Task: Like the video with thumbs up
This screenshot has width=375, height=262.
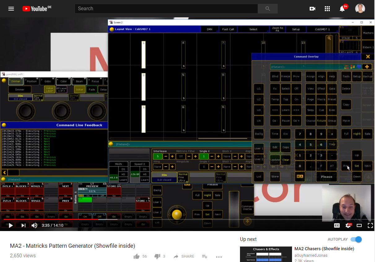Action: [137, 256]
